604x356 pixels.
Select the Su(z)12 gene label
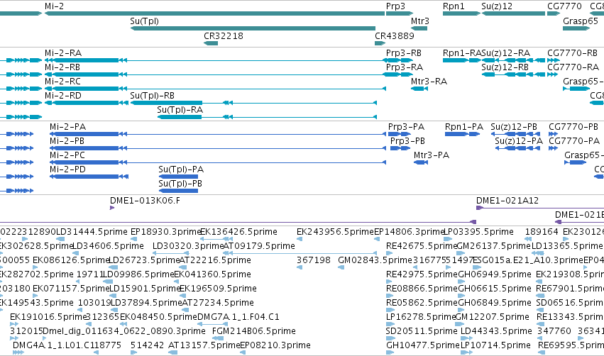coord(497,6)
